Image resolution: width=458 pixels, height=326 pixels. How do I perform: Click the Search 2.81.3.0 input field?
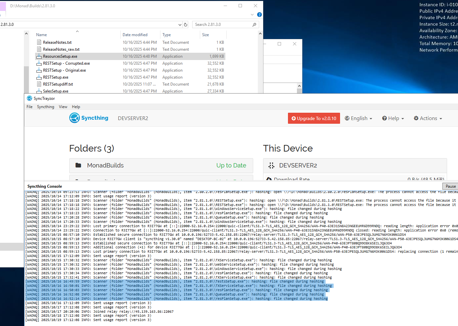tap(222, 25)
